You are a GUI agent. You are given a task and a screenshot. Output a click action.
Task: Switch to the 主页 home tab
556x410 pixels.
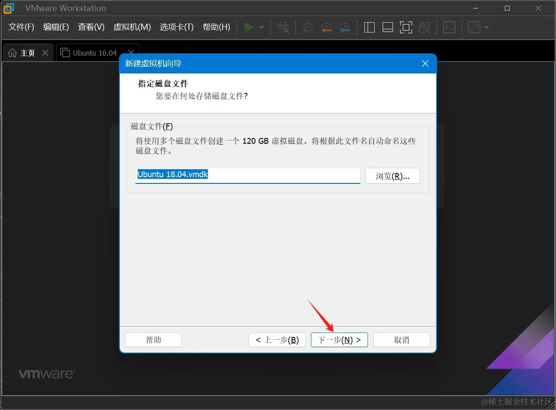pyautogui.click(x=28, y=53)
